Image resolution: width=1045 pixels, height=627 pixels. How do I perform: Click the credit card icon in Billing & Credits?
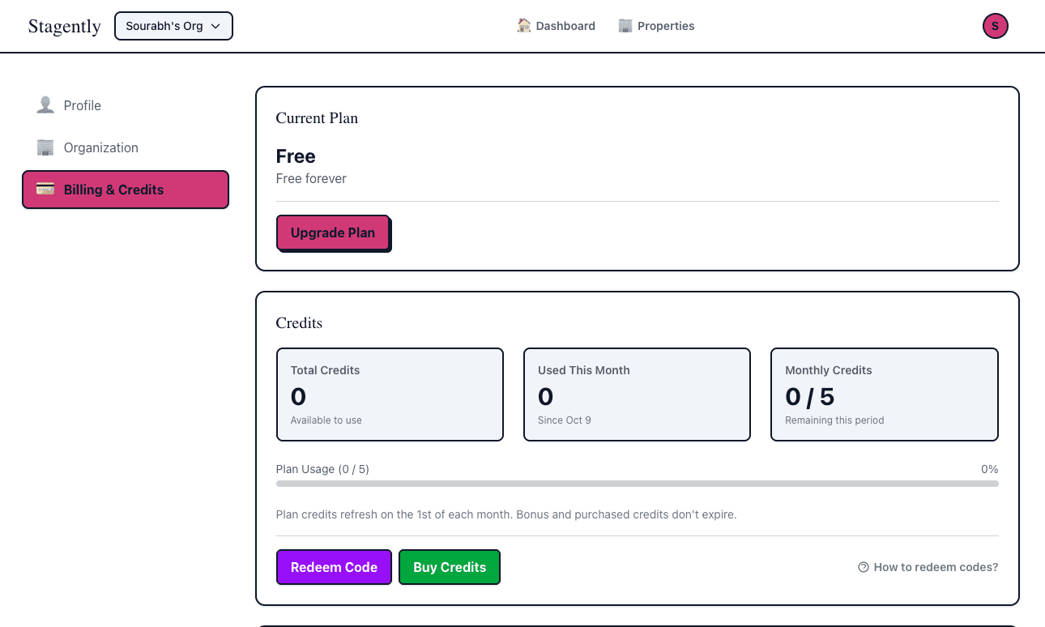coord(45,190)
